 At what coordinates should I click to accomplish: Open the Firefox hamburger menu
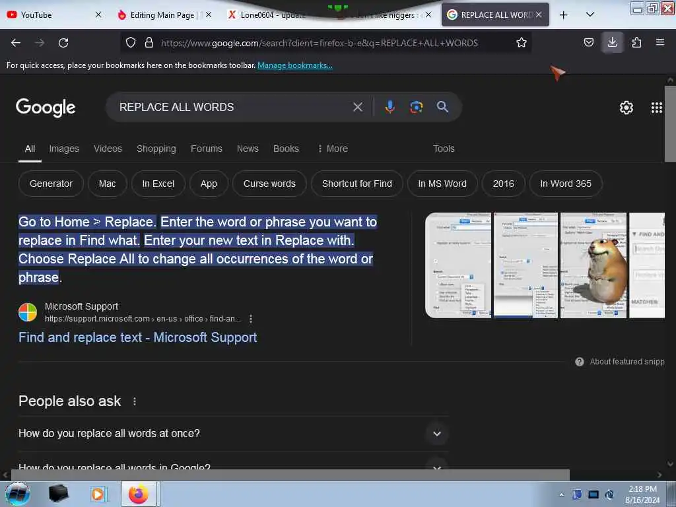[659, 42]
